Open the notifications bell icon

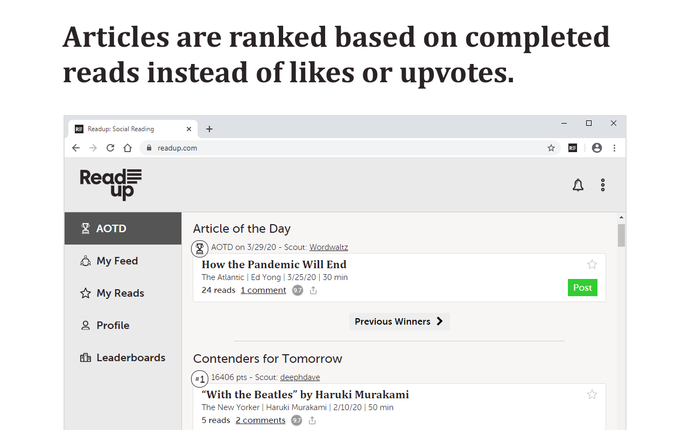(578, 185)
